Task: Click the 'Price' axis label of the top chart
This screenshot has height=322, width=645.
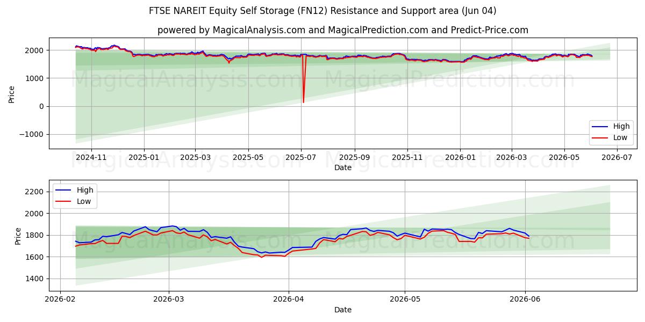Action: click(12, 93)
